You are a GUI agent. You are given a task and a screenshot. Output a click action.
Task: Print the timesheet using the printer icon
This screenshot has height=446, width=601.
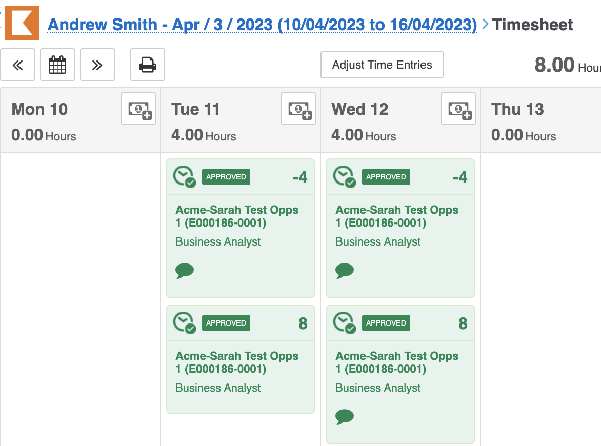pyautogui.click(x=148, y=65)
